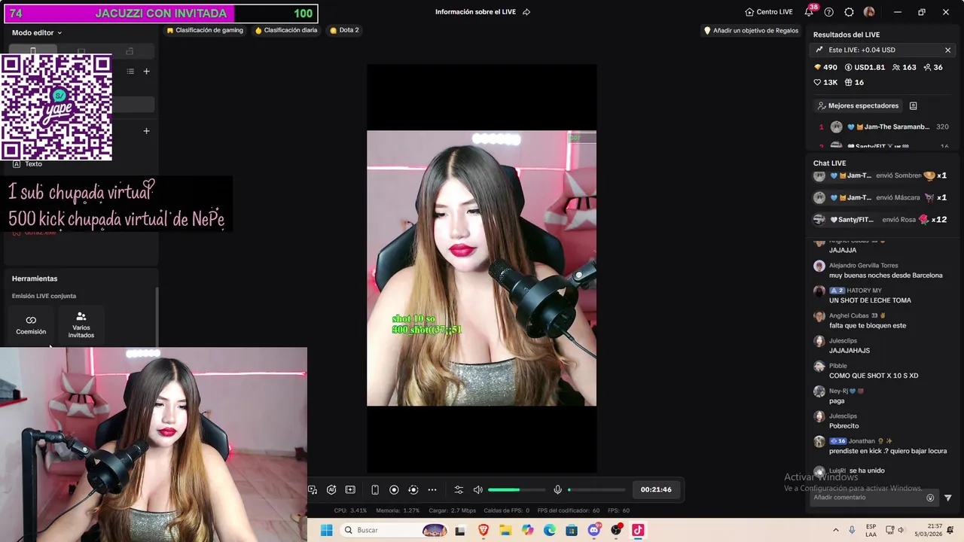Screen dimensions: 964x542
Task: Open settings gear in title bar
Action: (x=849, y=12)
